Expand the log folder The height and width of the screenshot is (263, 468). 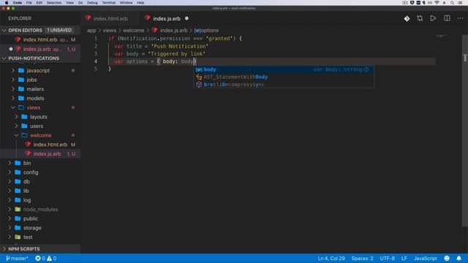click(40, 199)
